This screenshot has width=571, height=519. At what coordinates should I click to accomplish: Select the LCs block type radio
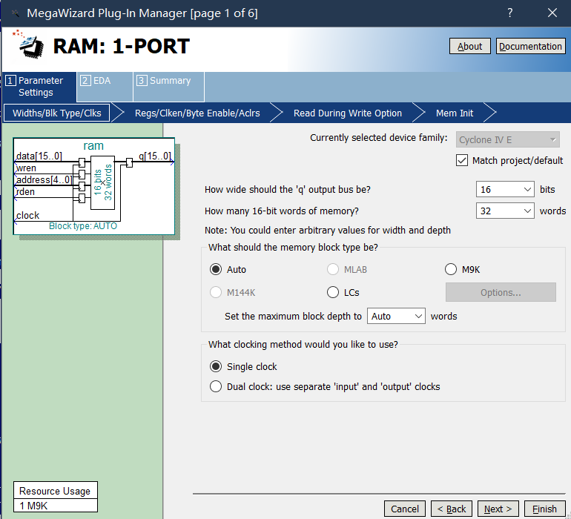(x=333, y=292)
